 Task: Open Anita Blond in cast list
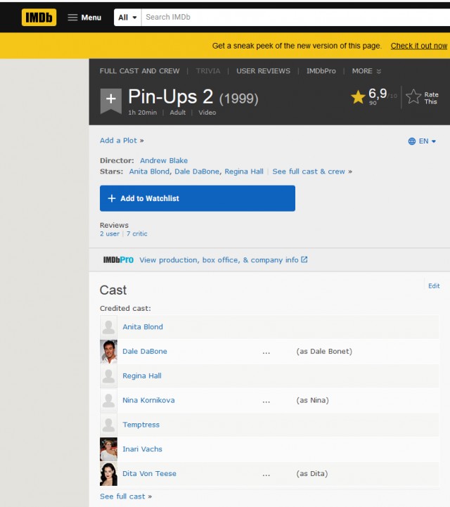point(143,327)
